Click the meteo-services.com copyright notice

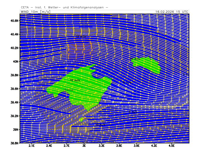coord(68,142)
